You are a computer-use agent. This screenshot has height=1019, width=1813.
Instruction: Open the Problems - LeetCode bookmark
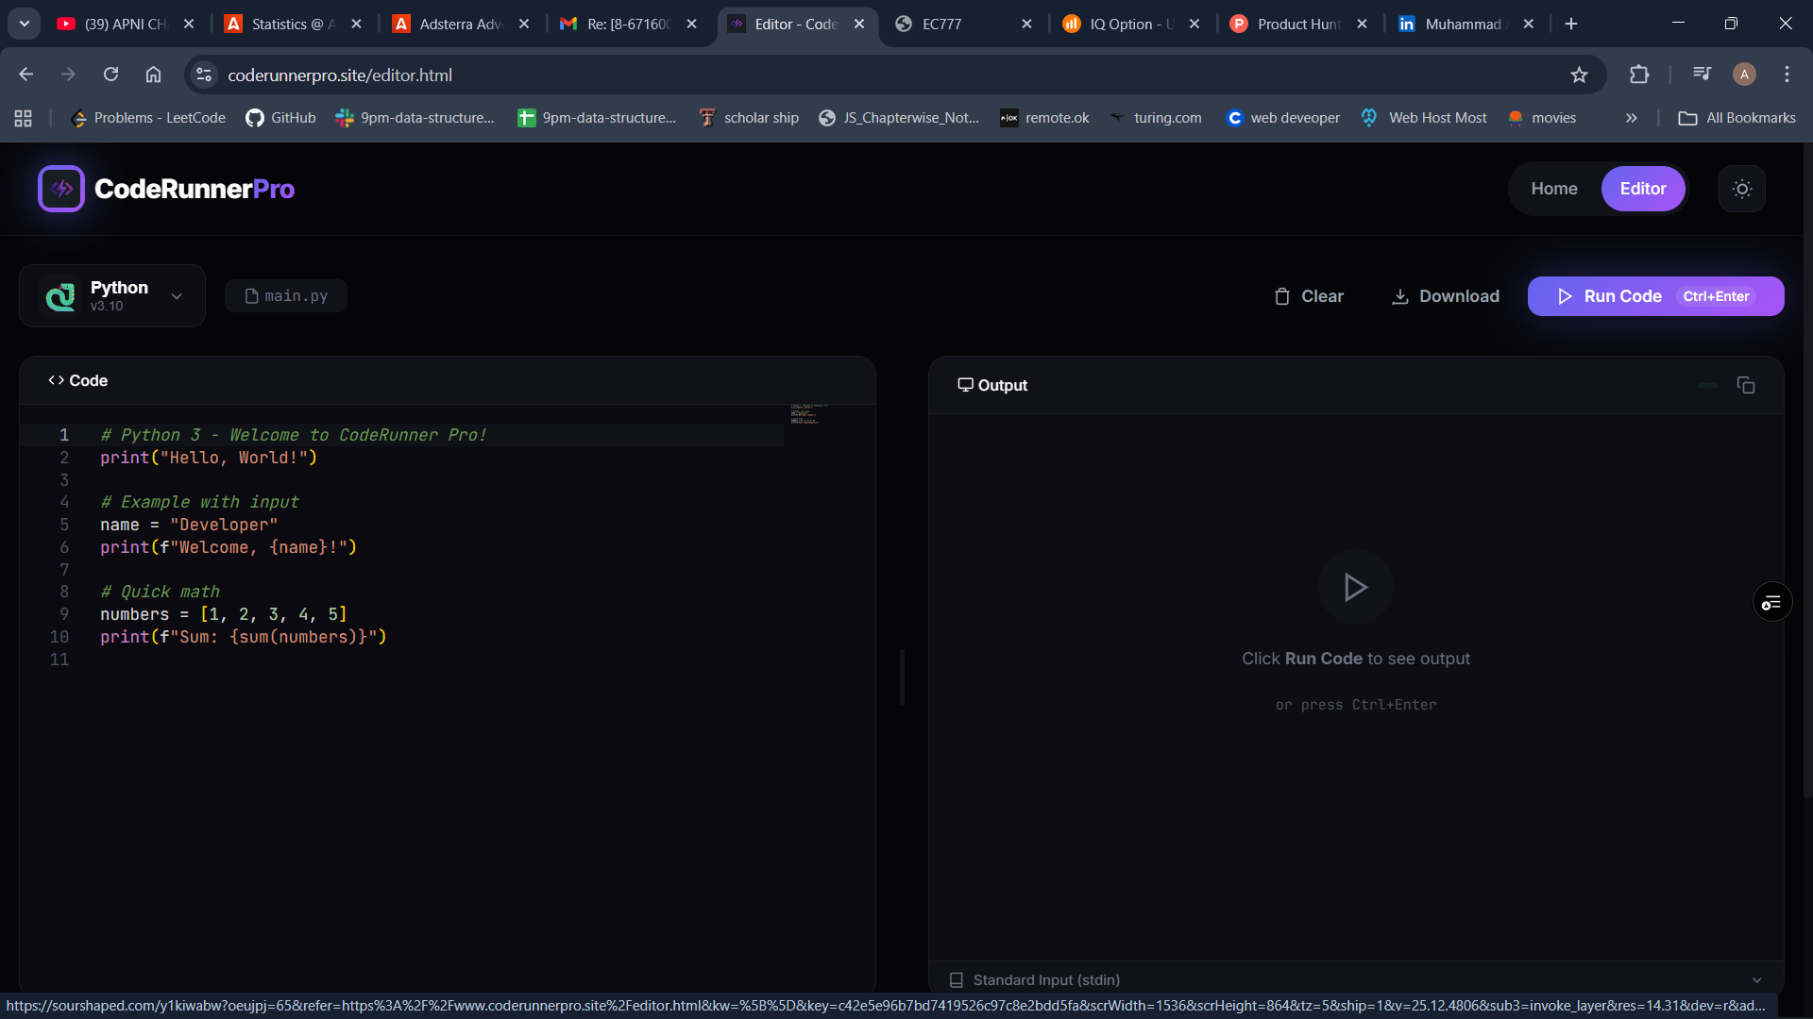click(x=147, y=118)
